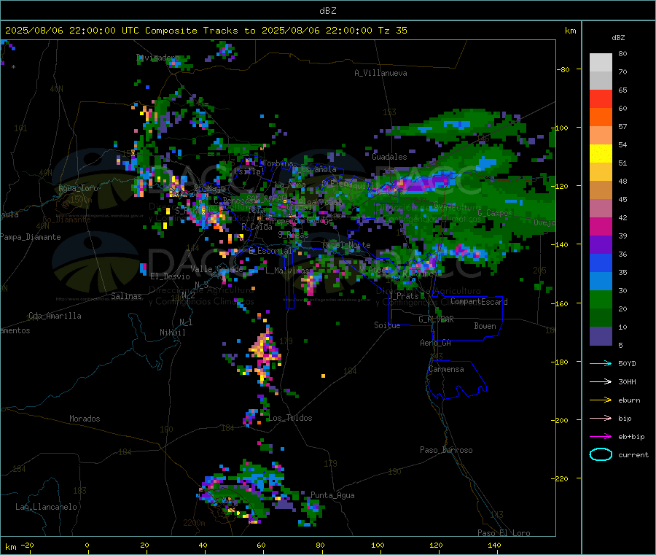Click the 'G_ALVEAR' map label

click(436, 319)
